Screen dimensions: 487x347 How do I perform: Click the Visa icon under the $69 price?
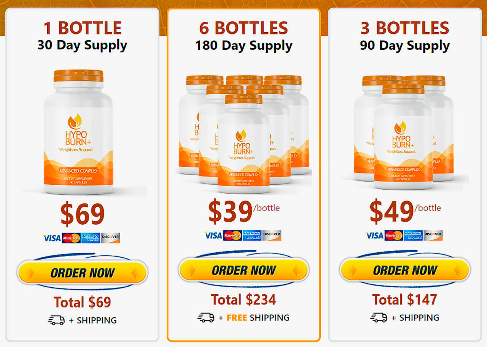tap(52, 238)
